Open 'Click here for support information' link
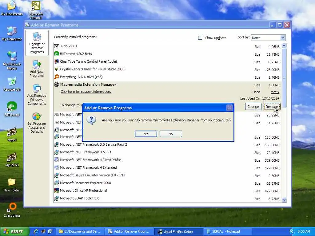315x236 pixels. (86, 92)
